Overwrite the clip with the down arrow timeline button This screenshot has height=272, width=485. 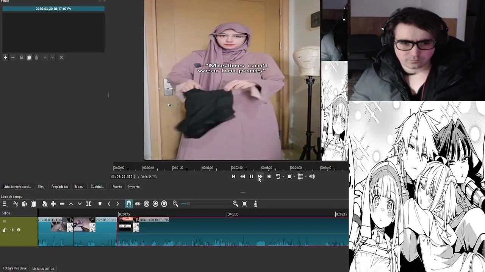(80, 204)
